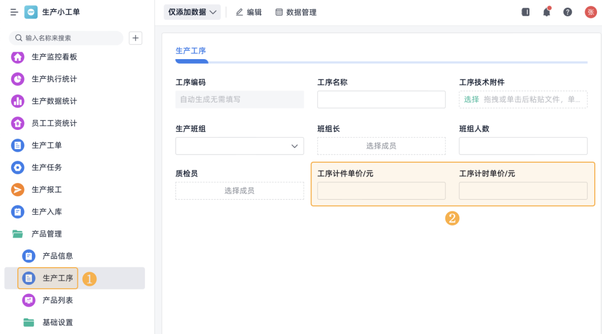Focus the sidebar name search input
602x334 pixels.
click(66, 38)
